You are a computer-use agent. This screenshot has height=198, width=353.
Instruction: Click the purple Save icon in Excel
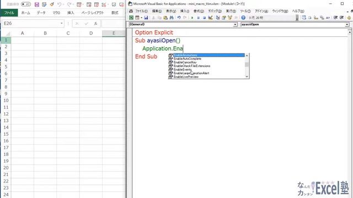tap(37, 4)
